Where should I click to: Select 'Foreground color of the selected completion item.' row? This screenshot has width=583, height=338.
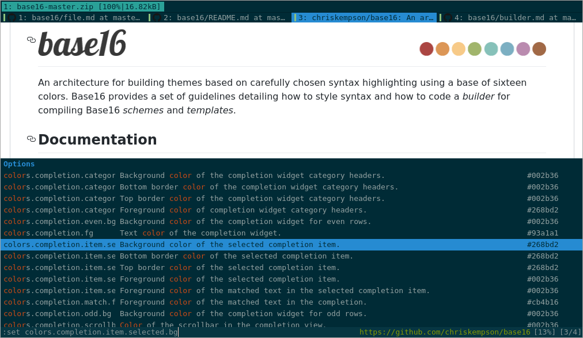point(291,279)
